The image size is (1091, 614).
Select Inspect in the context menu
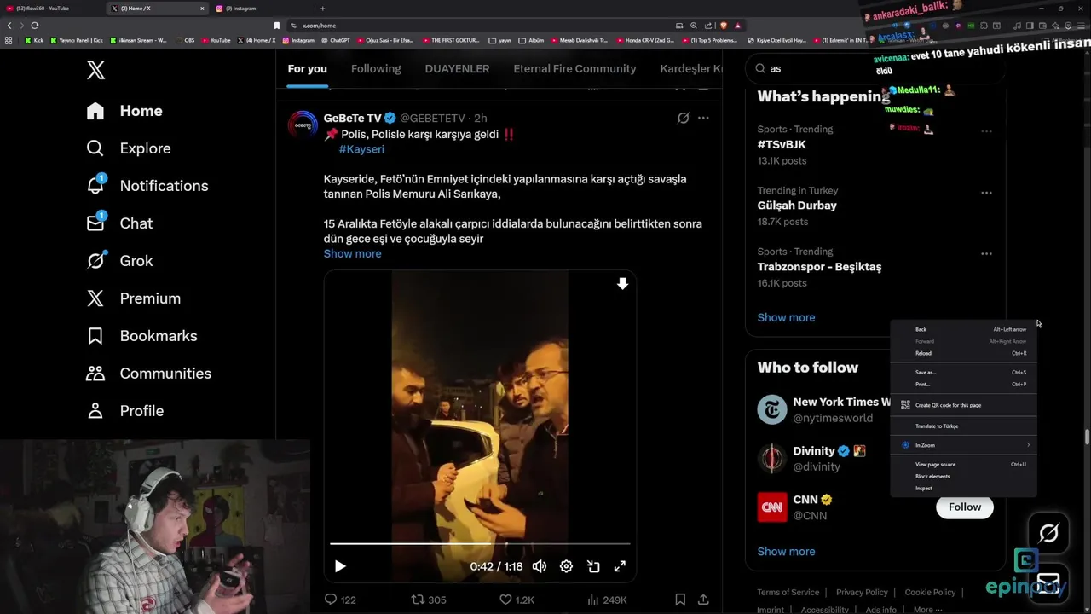point(963,489)
